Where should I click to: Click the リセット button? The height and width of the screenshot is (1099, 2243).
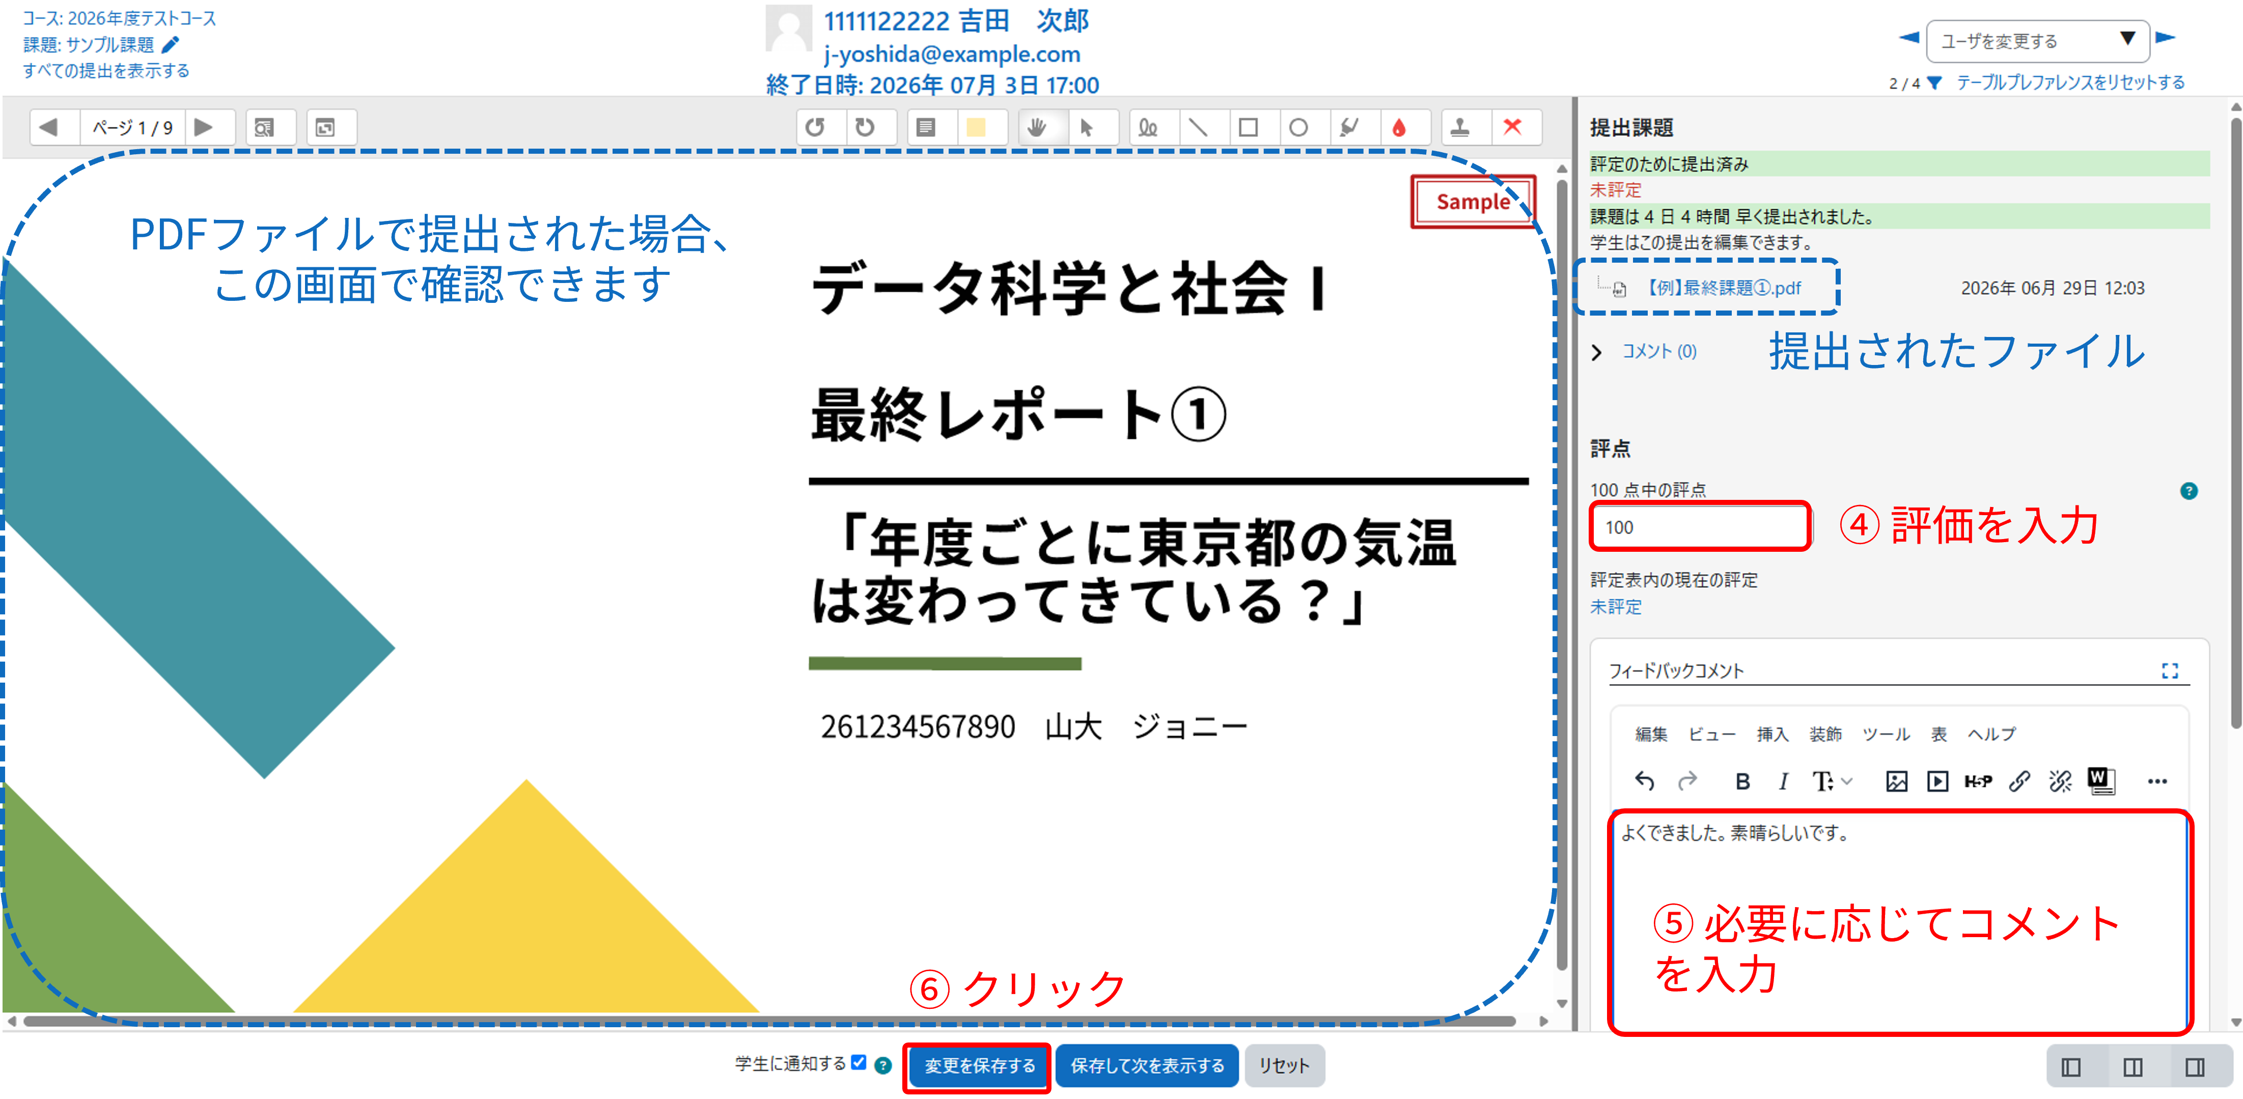pyautogui.click(x=1284, y=1066)
